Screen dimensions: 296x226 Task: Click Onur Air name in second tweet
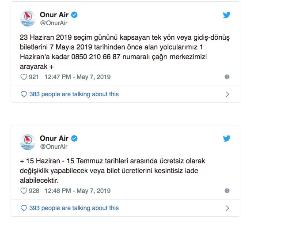[x=54, y=138]
